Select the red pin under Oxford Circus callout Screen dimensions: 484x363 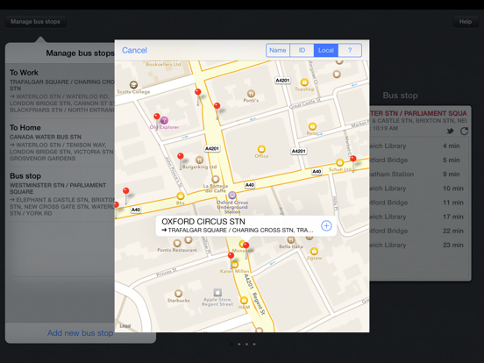[x=246, y=246]
